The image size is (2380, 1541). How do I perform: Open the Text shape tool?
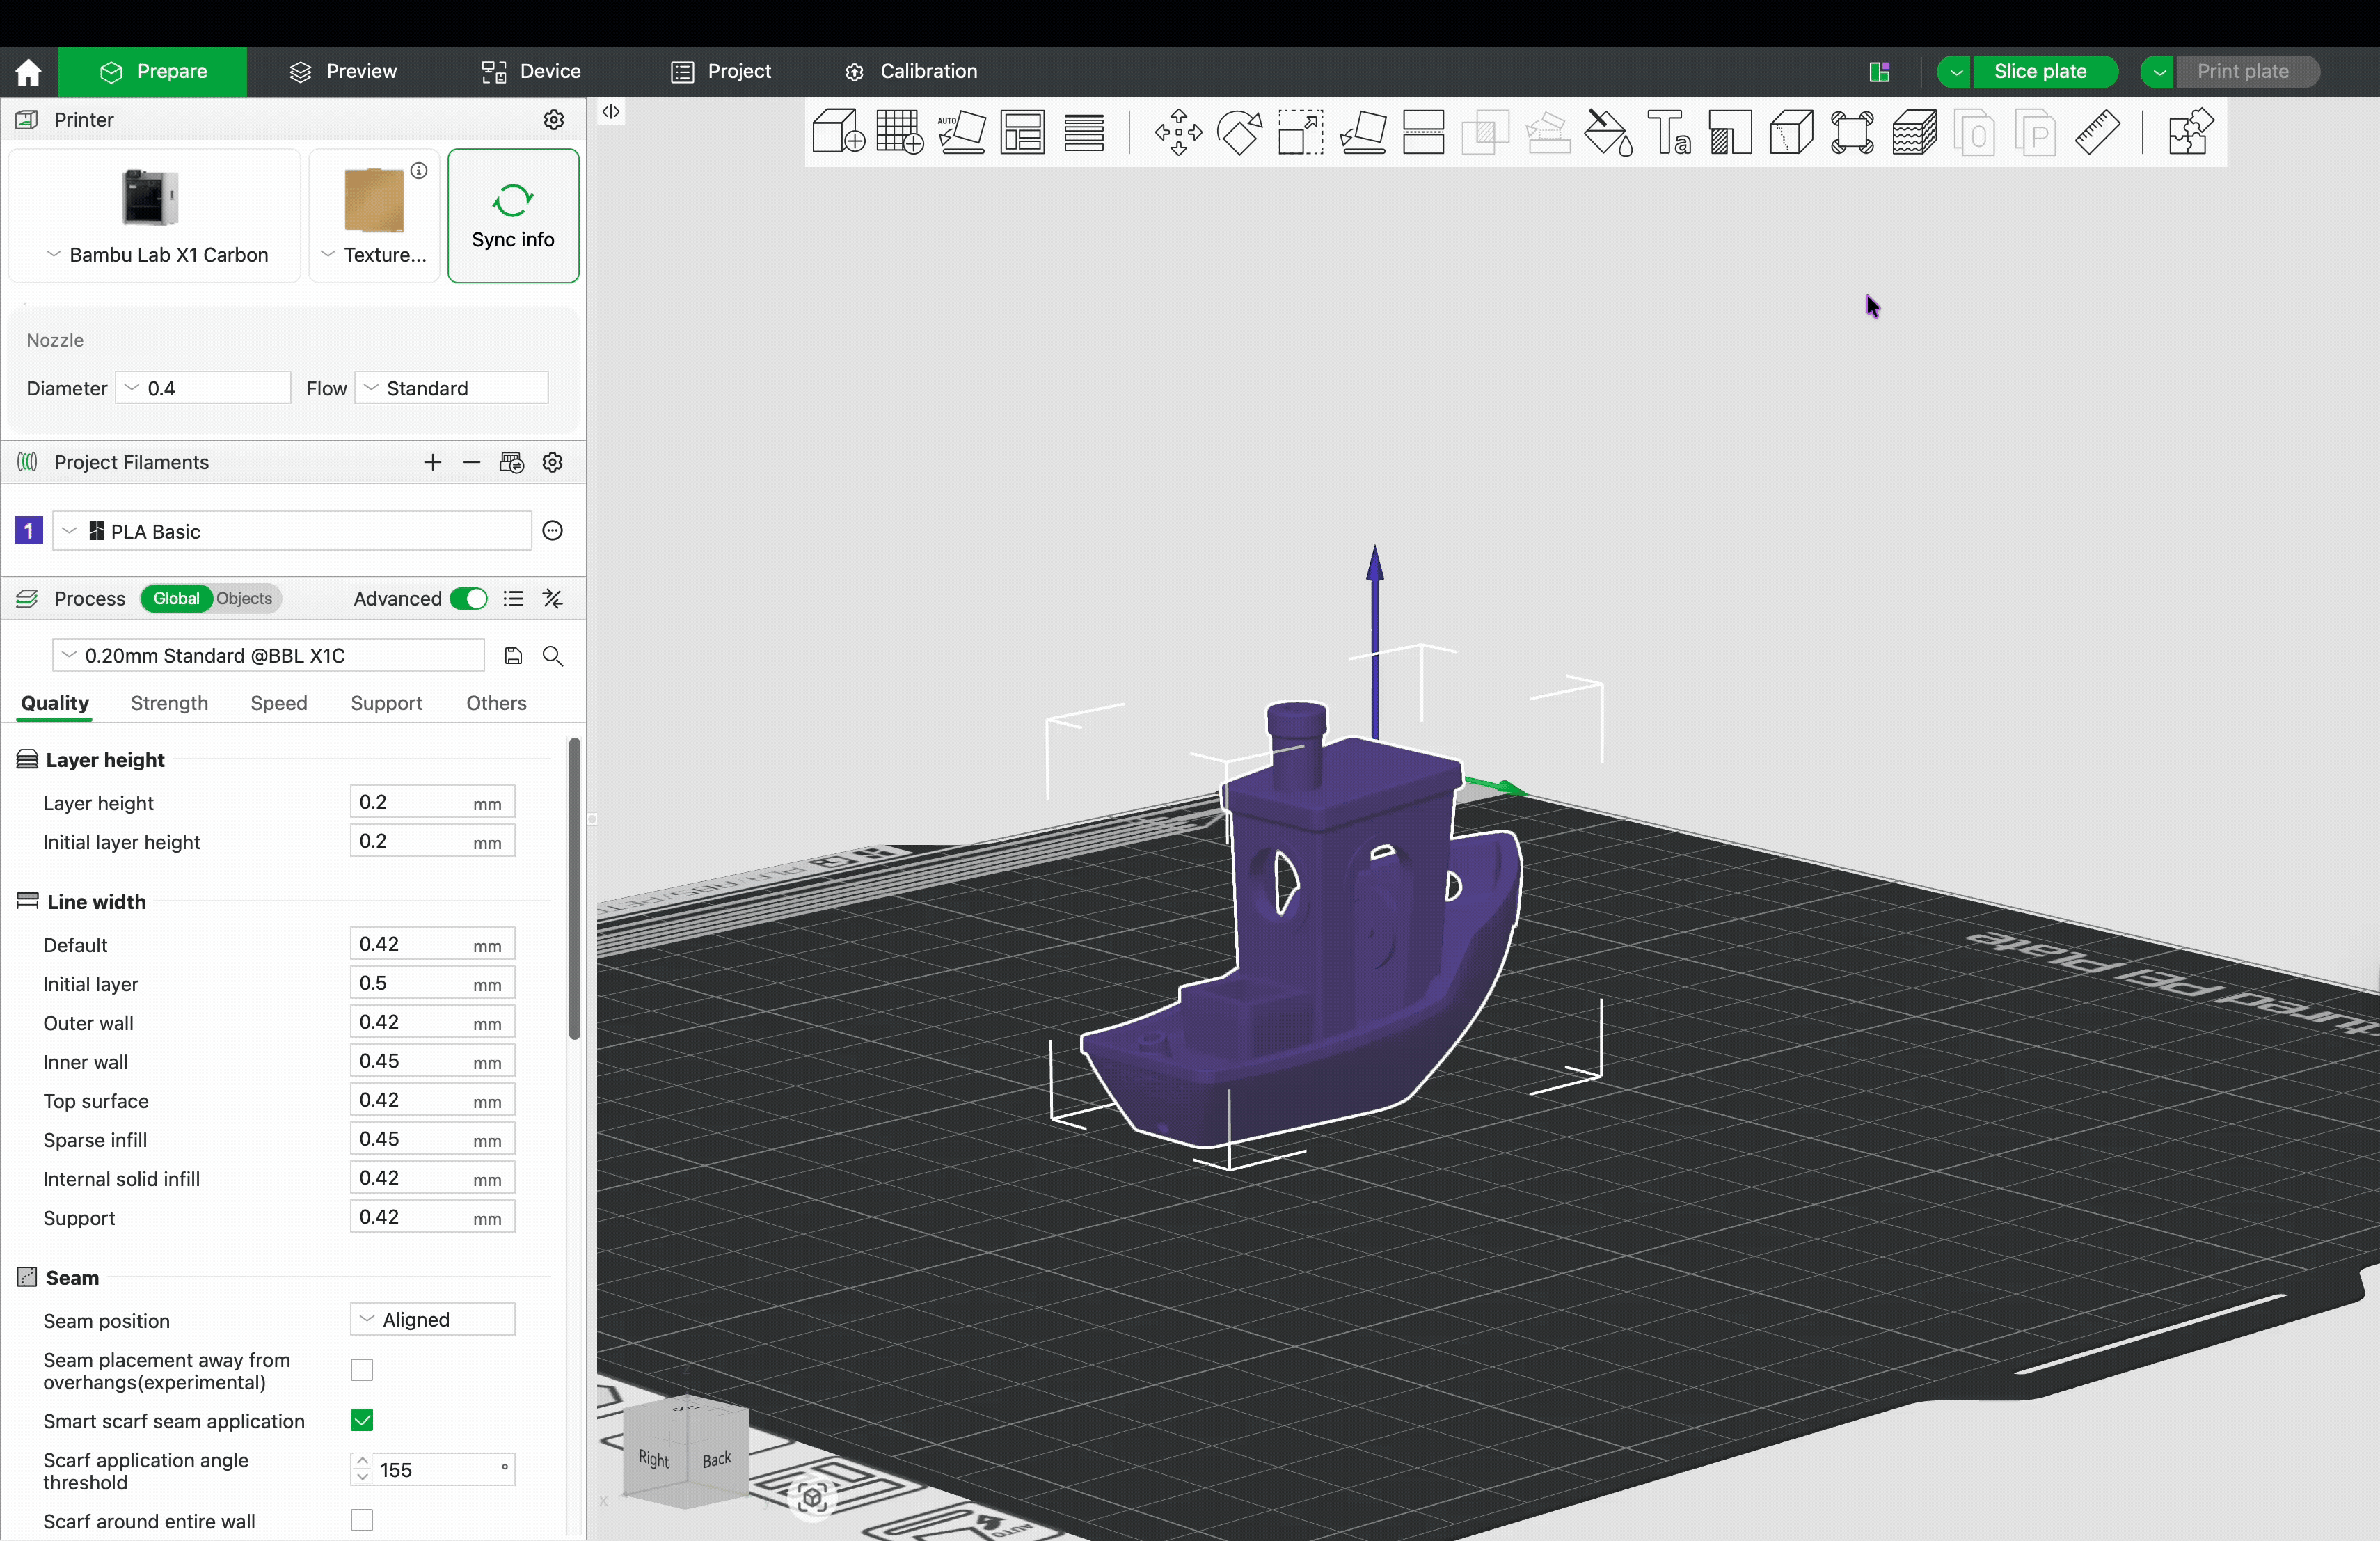tap(1669, 132)
